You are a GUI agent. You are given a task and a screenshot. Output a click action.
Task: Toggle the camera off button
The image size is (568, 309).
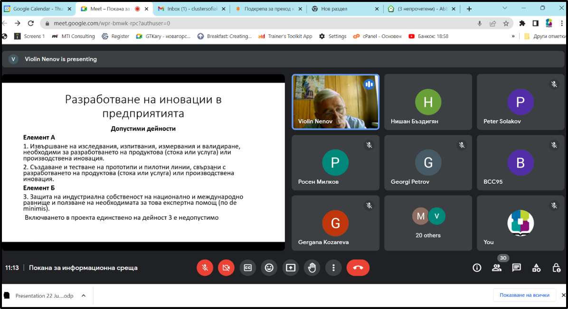coord(226,268)
